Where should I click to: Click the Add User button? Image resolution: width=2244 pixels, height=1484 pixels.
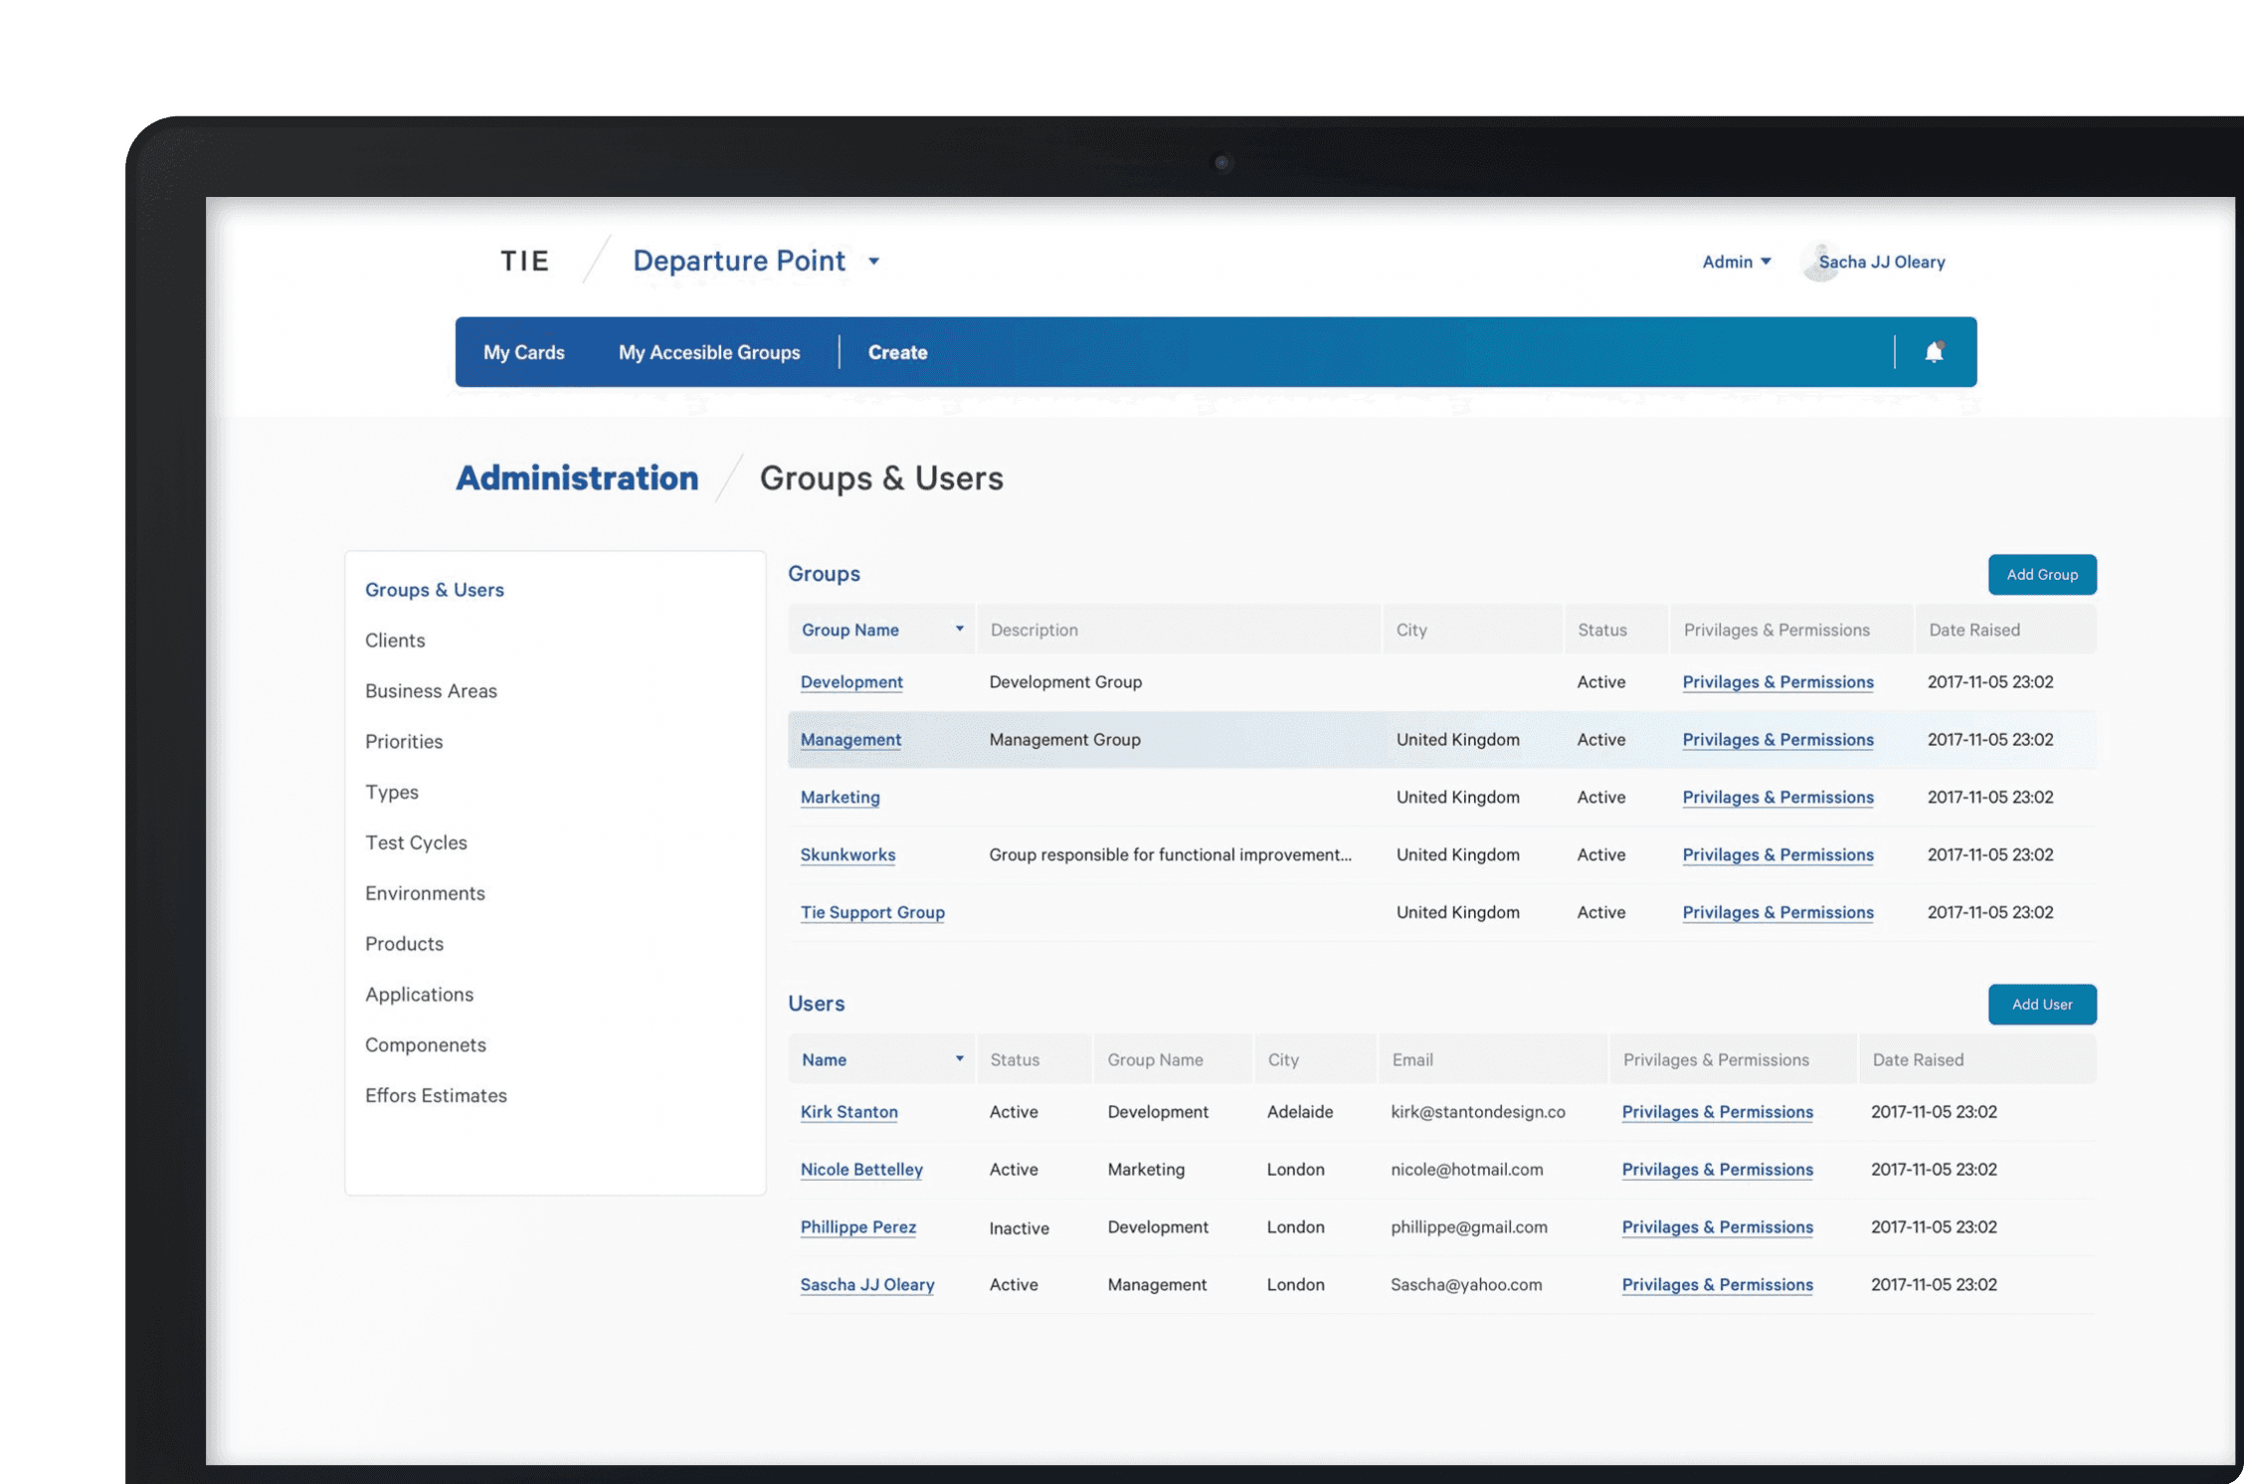pos(2042,1004)
